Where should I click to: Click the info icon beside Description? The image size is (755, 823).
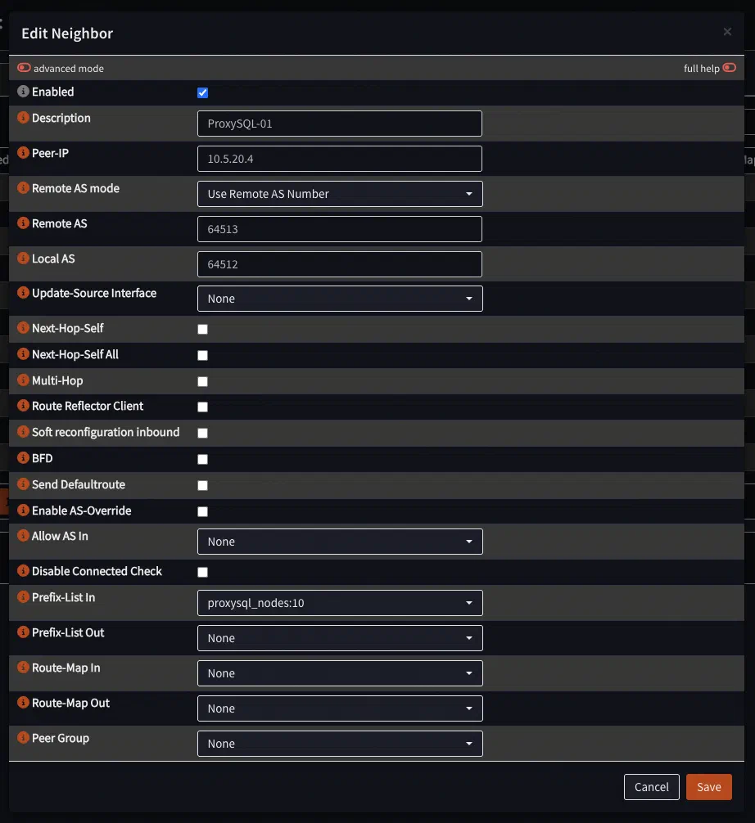[23, 118]
